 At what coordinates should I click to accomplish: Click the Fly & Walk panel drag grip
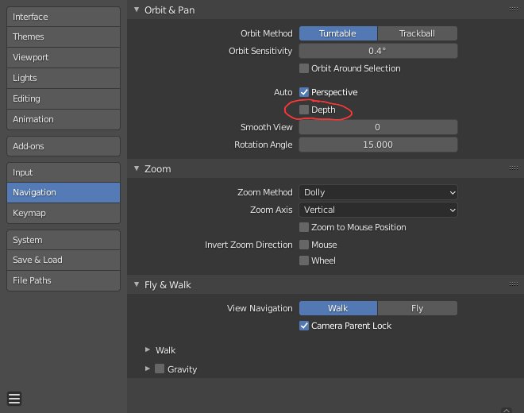coord(514,284)
